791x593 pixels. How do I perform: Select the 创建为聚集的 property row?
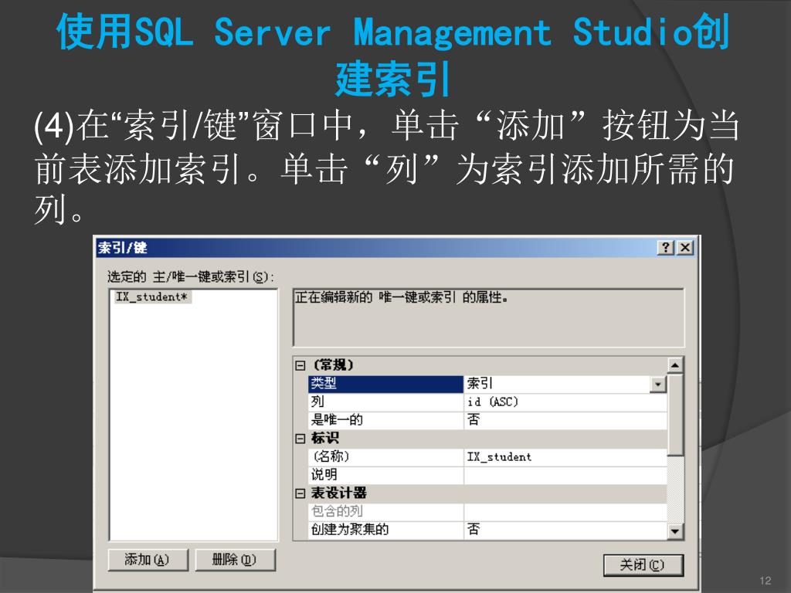pos(385,530)
